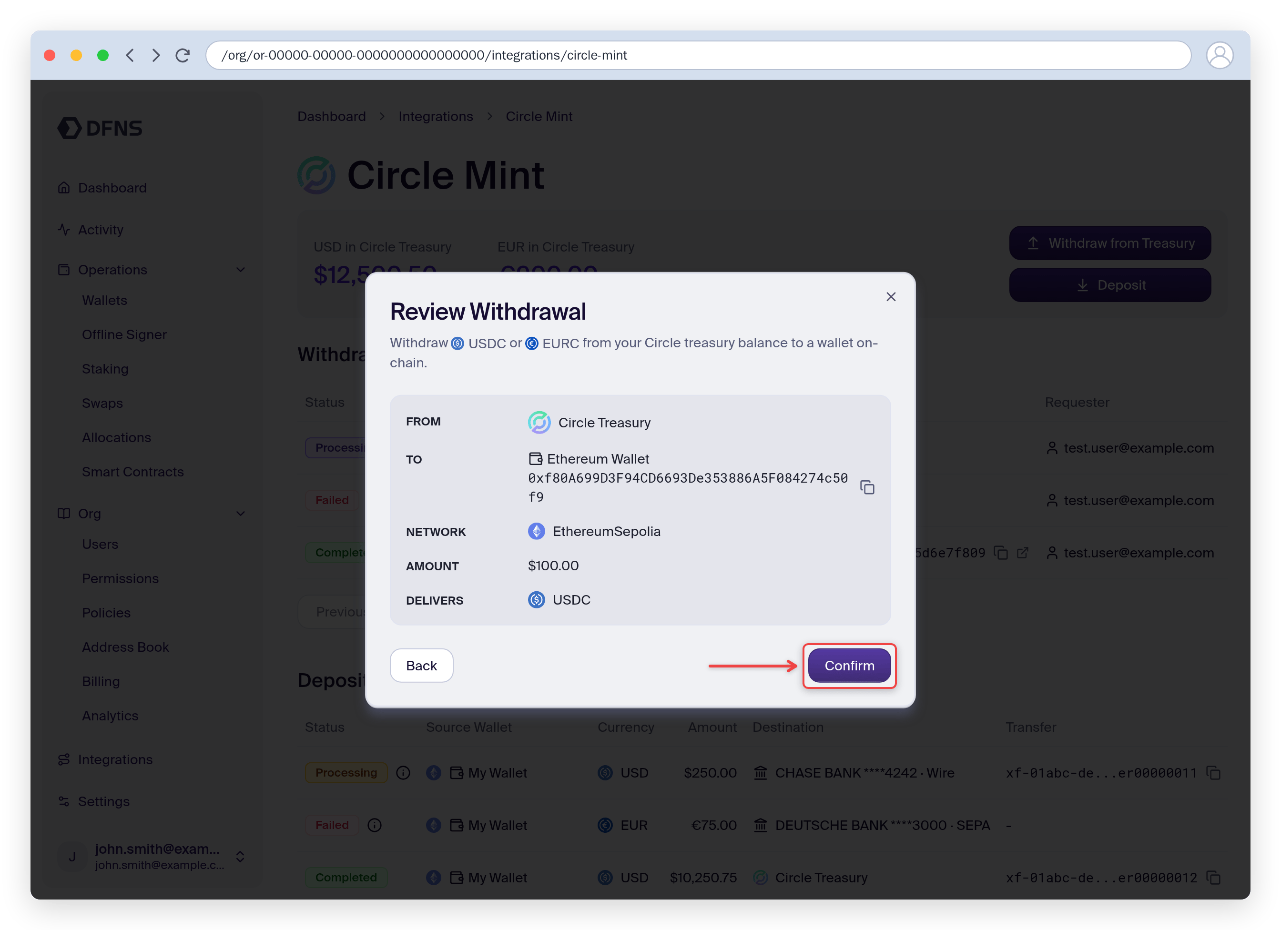Screen dimensions: 1281x930
Task: Open Offline Signer page
Action: (124, 334)
